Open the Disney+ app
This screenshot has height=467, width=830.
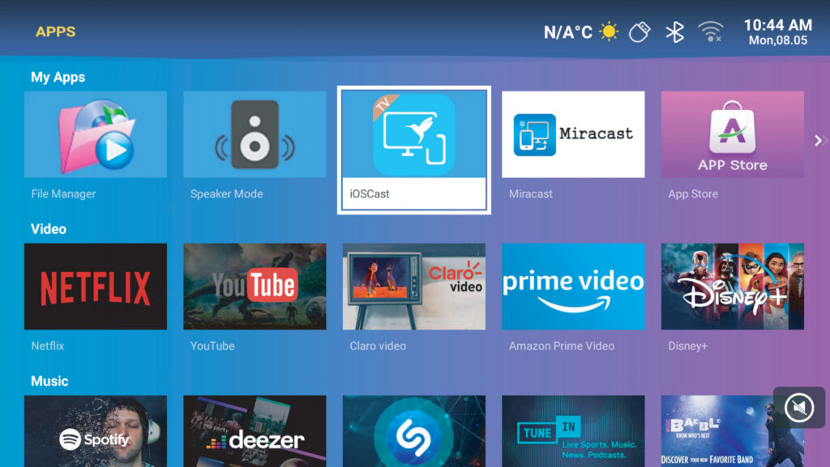pos(733,287)
